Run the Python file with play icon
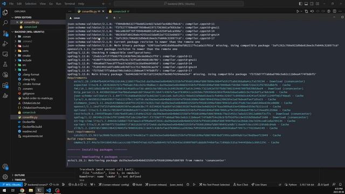 point(298,11)
